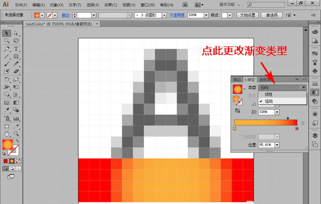
Task: Swap fill and stroke colors
Action: 17,140
